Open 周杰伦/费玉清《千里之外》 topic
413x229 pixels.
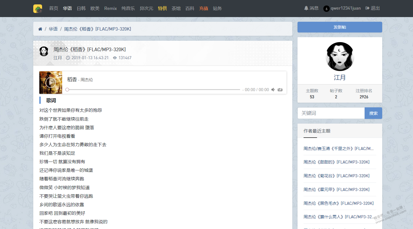[338, 149]
